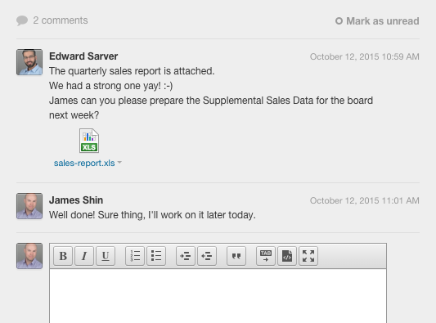Mark this conversation as unread
The height and width of the screenshot is (323, 436).
[377, 21]
